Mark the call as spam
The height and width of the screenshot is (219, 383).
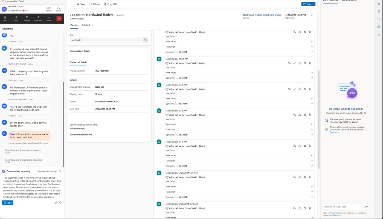click(38, 19)
